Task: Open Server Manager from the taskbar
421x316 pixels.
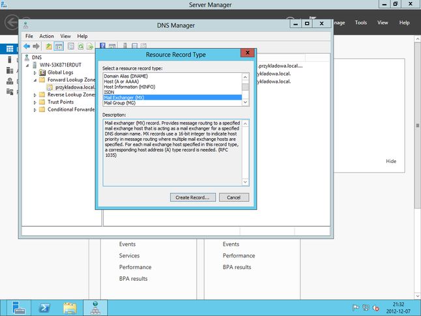Action: click(19, 308)
